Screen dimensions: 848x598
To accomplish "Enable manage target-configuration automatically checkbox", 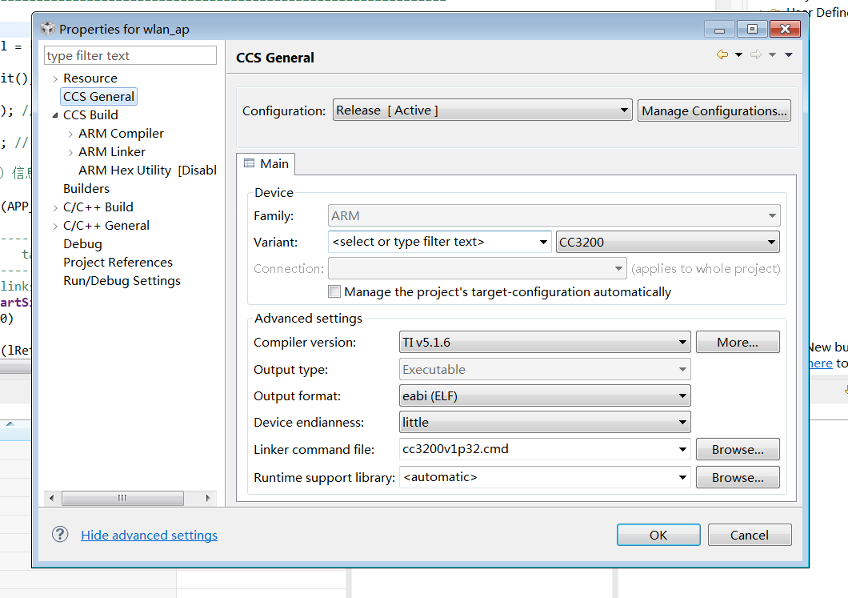I will pos(334,292).
